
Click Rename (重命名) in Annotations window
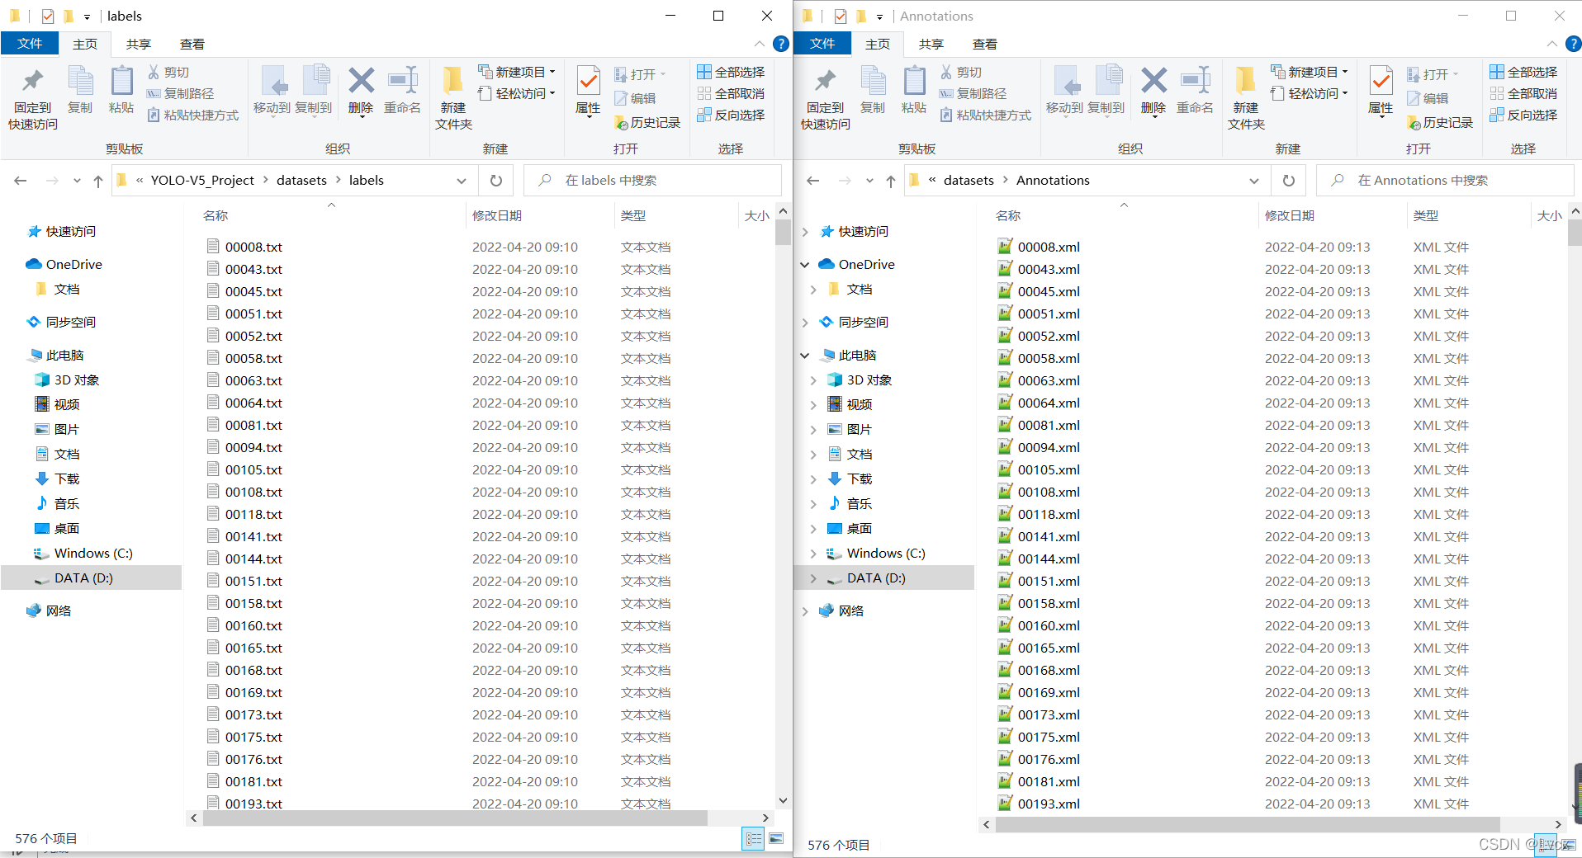[1195, 89]
